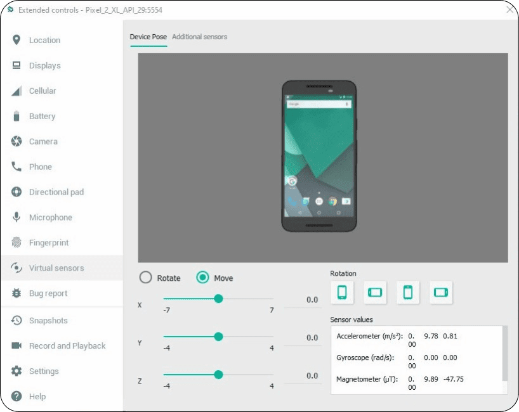Open the Phone handset icon
Viewport: 519px width, 412px height.
16,166
